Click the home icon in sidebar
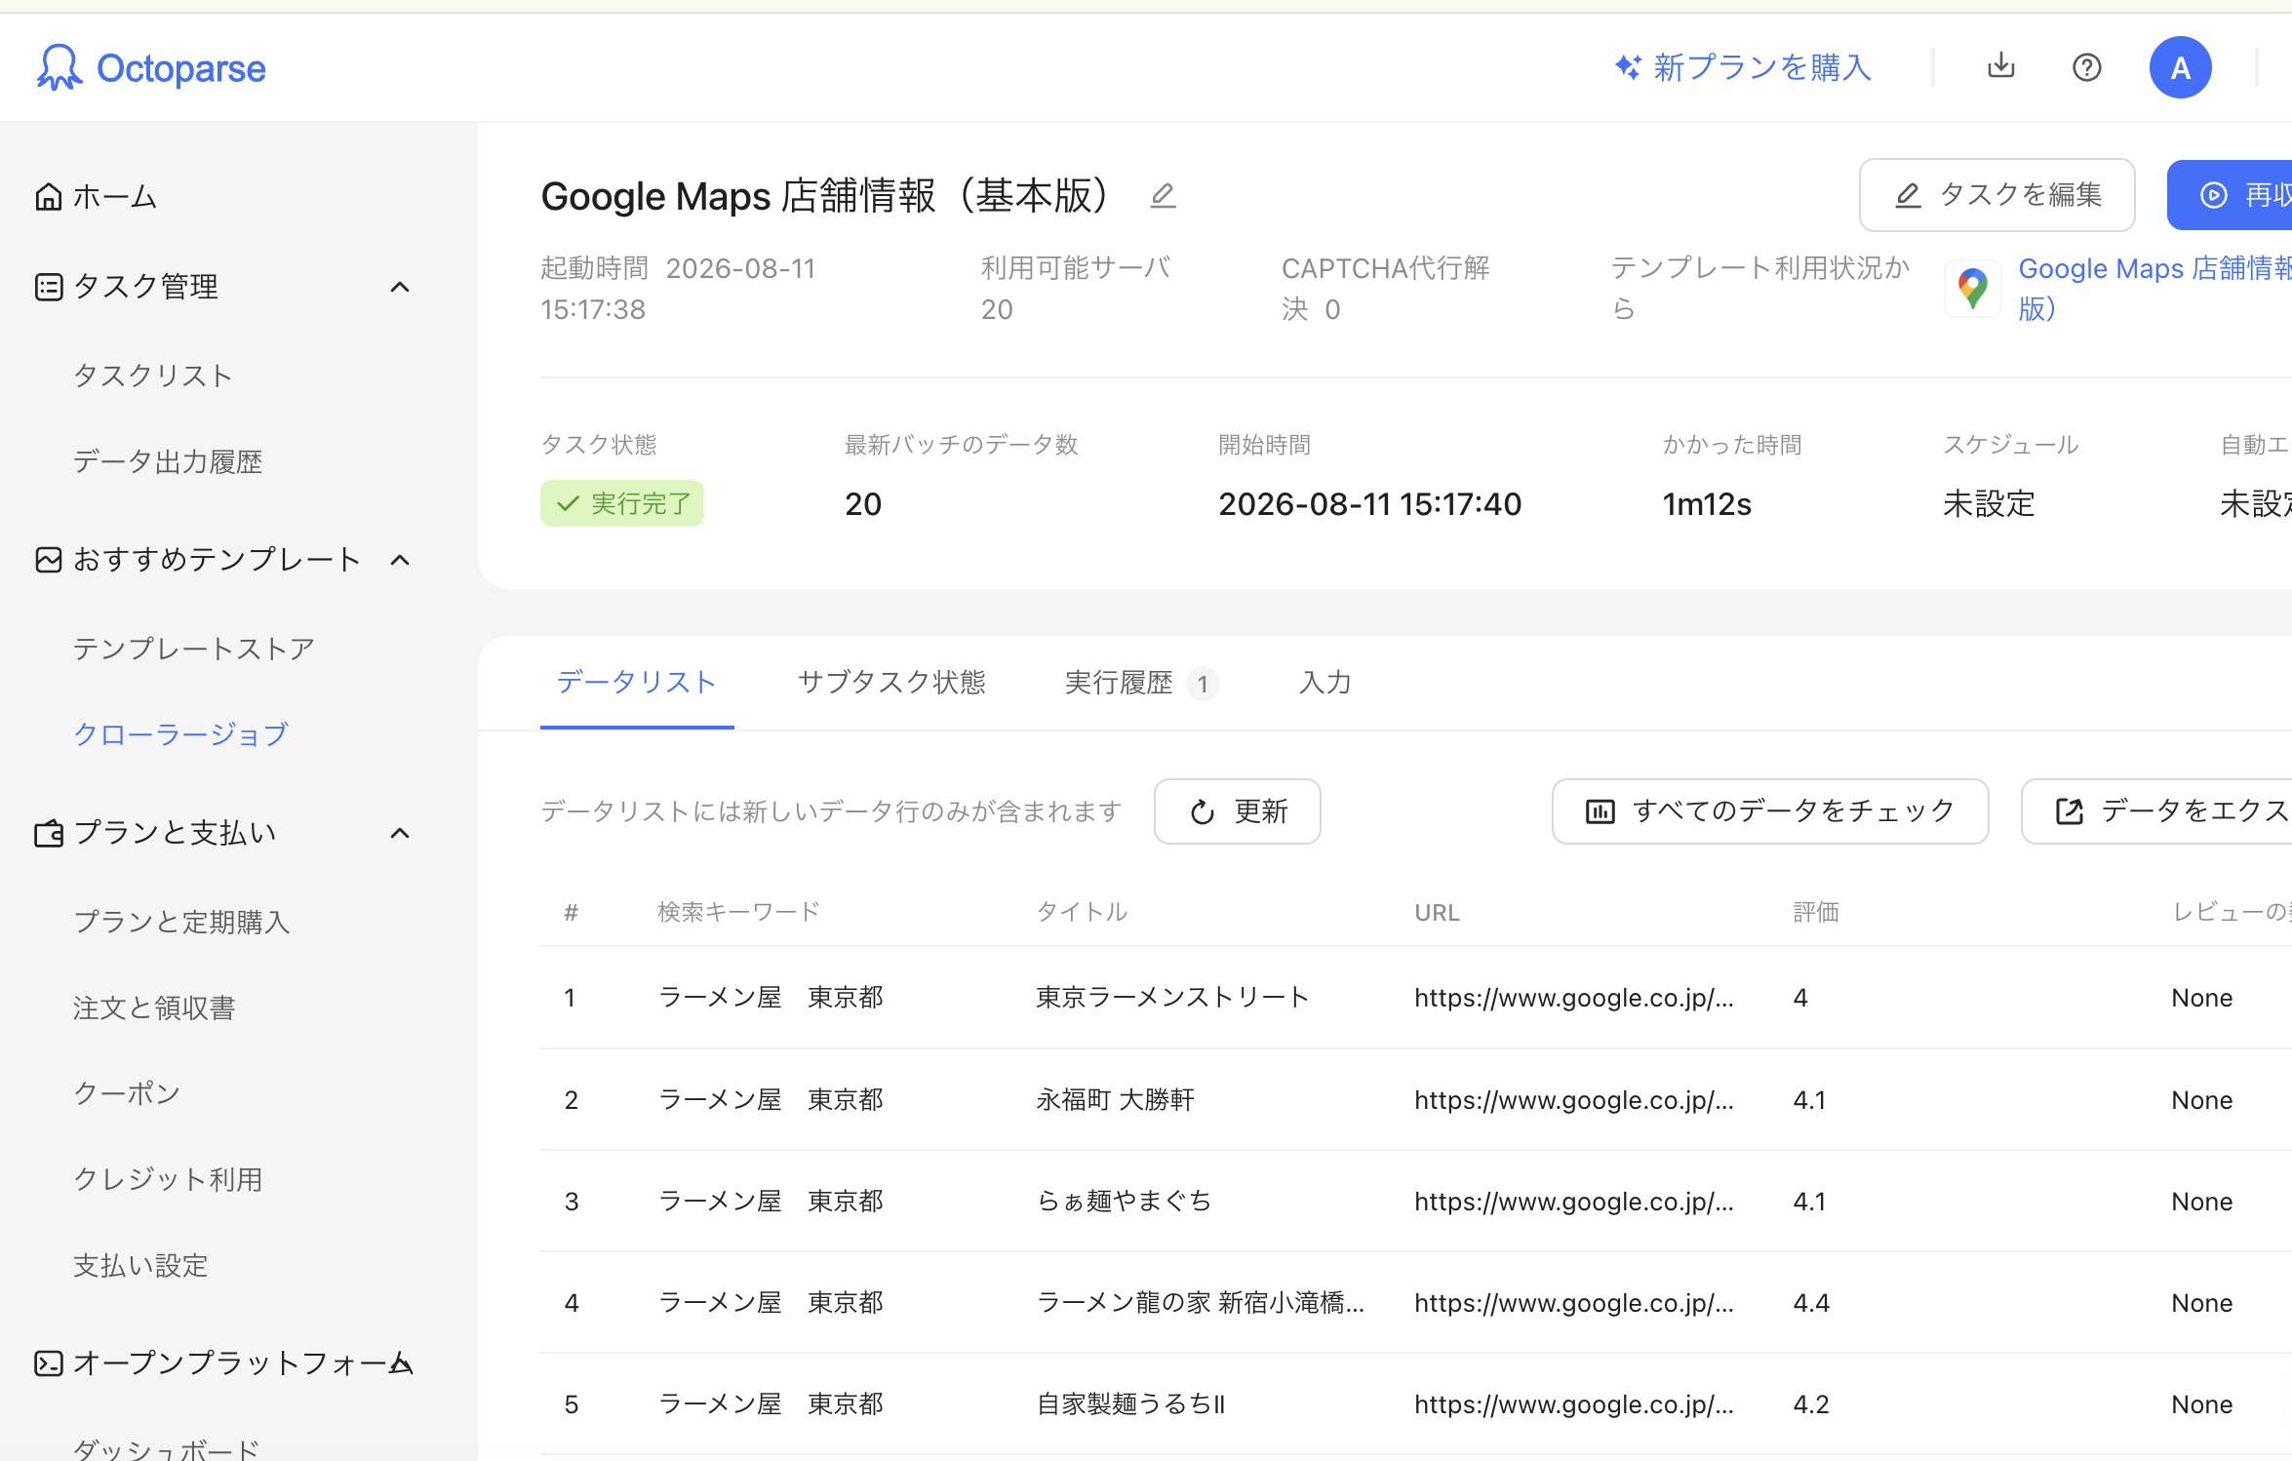Screen dimensions: 2292x1461 point(49,197)
